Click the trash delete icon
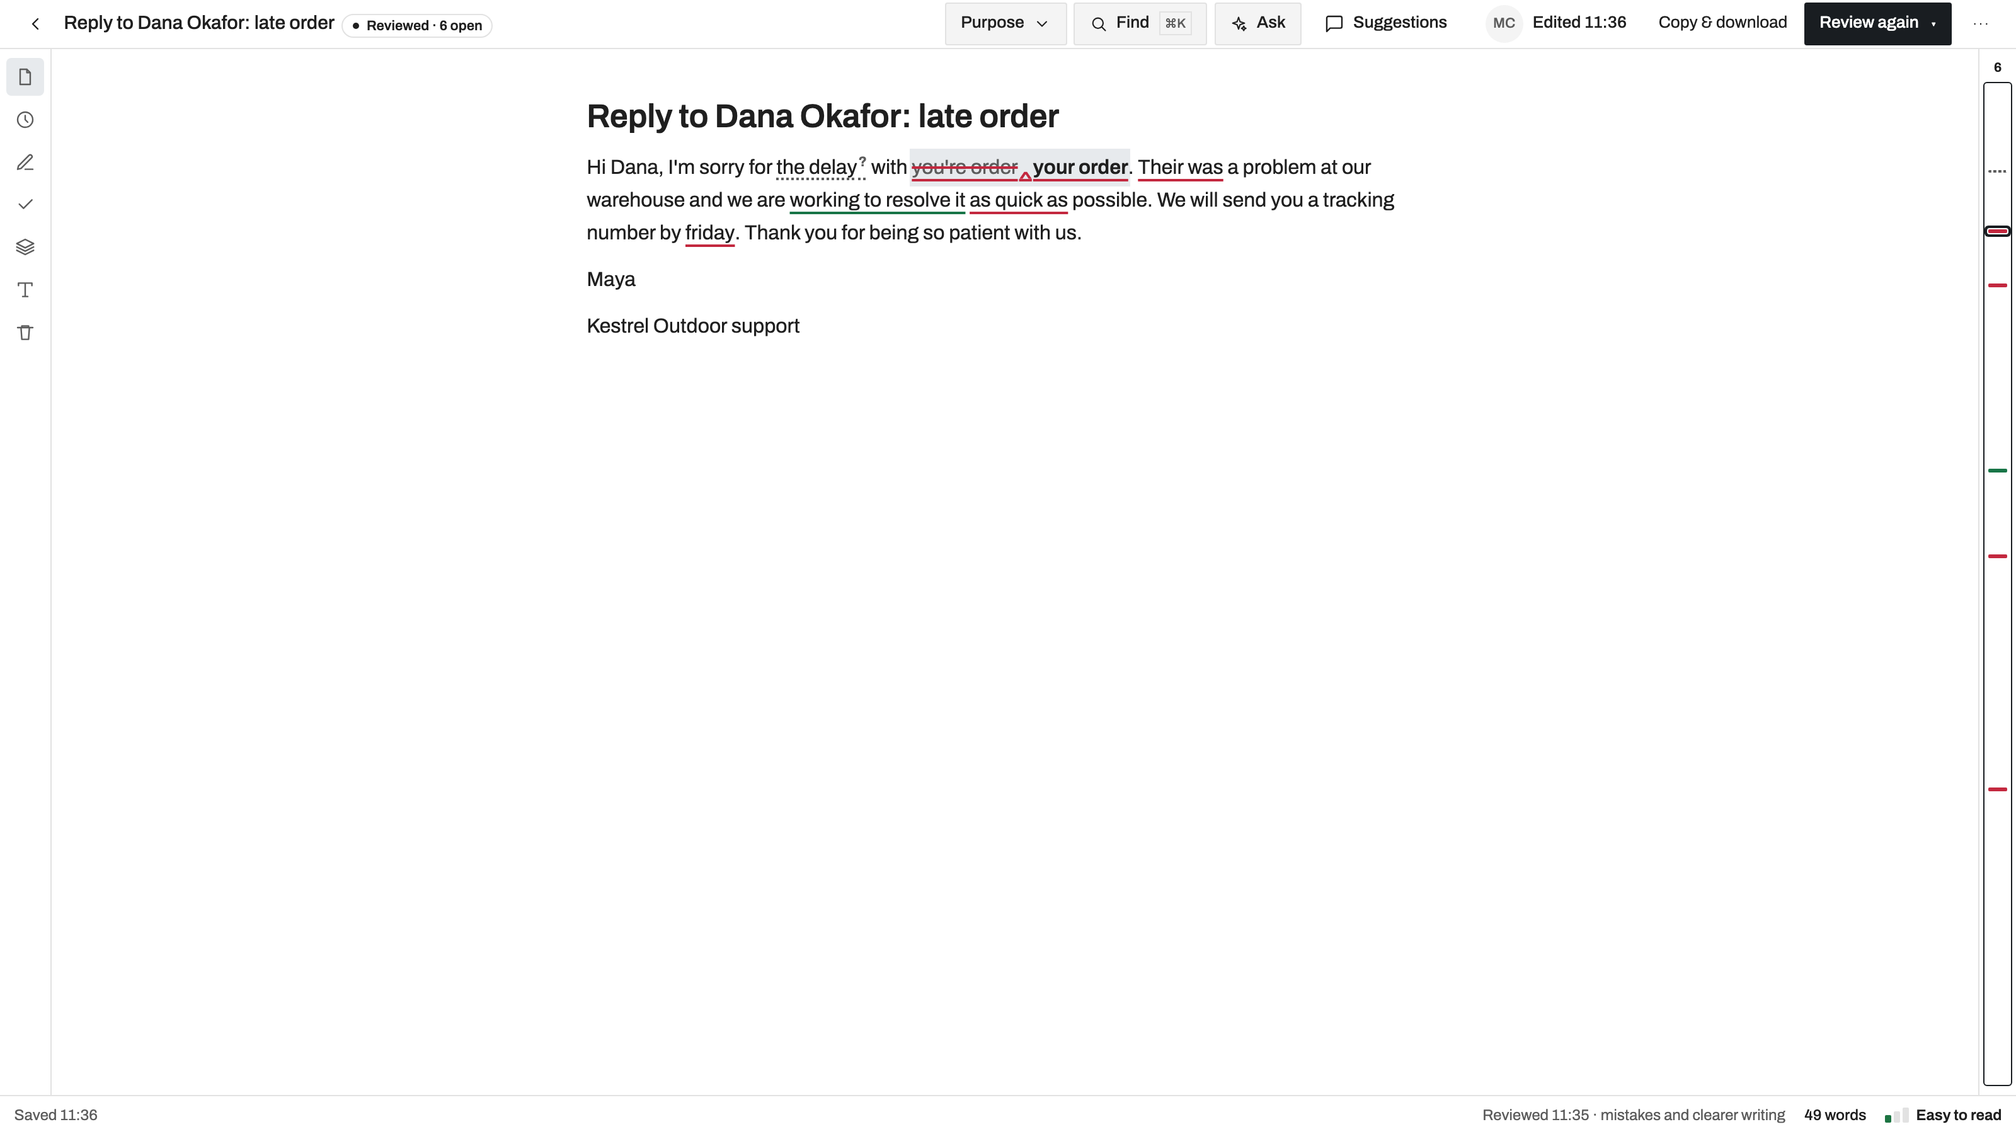 [x=25, y=333]
